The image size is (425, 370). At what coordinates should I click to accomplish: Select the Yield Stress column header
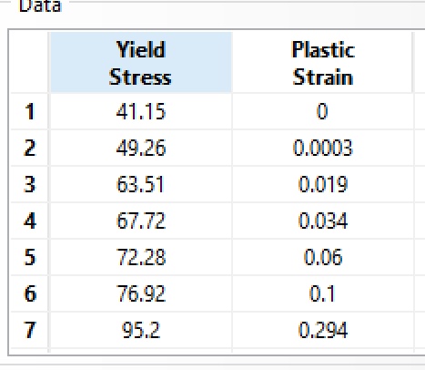(x=141, y=62)
